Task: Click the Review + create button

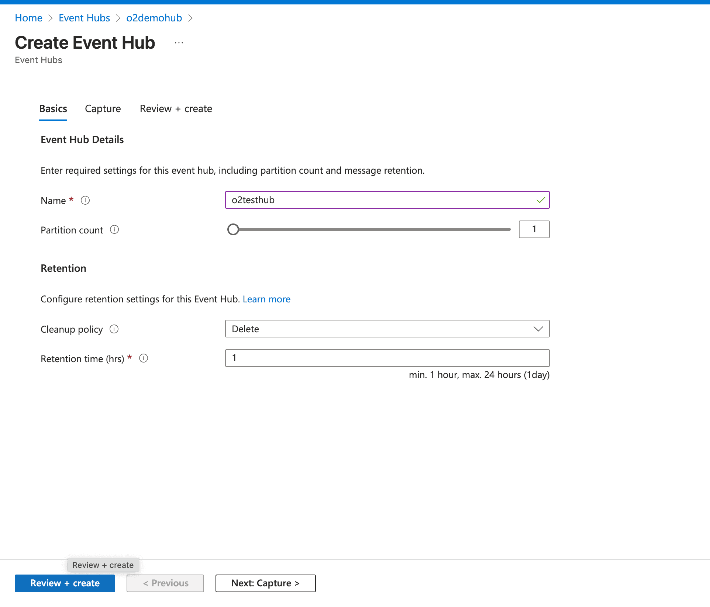Action: [x=65, y=583]
